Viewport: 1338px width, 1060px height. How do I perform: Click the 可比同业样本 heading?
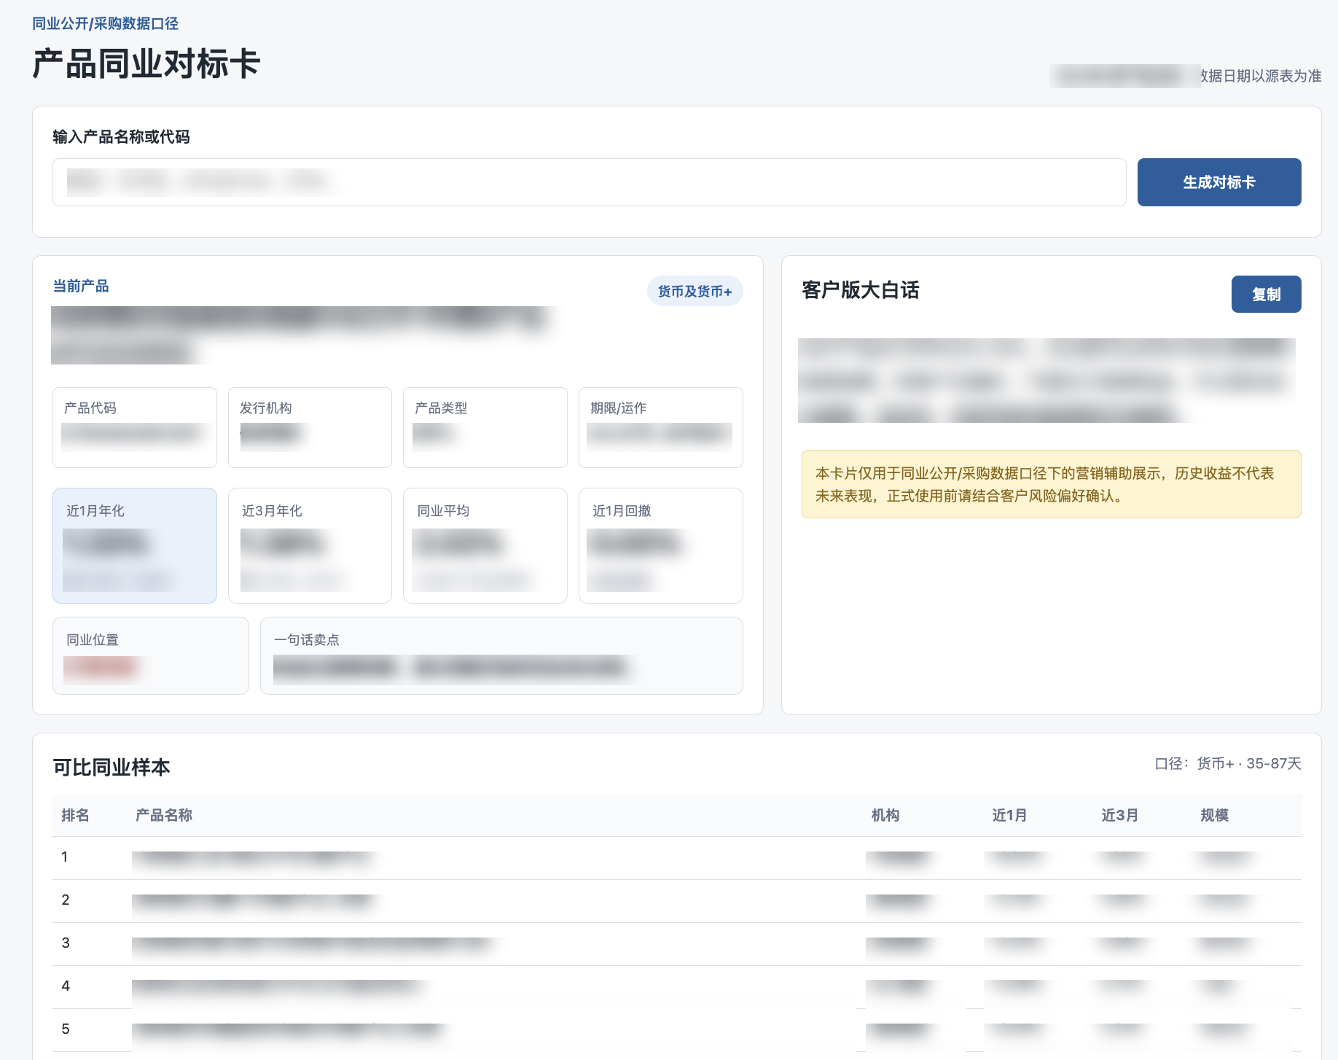tap(111, 767)
